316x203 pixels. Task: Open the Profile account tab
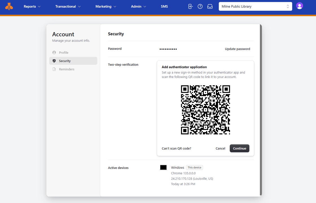point(73,53)
